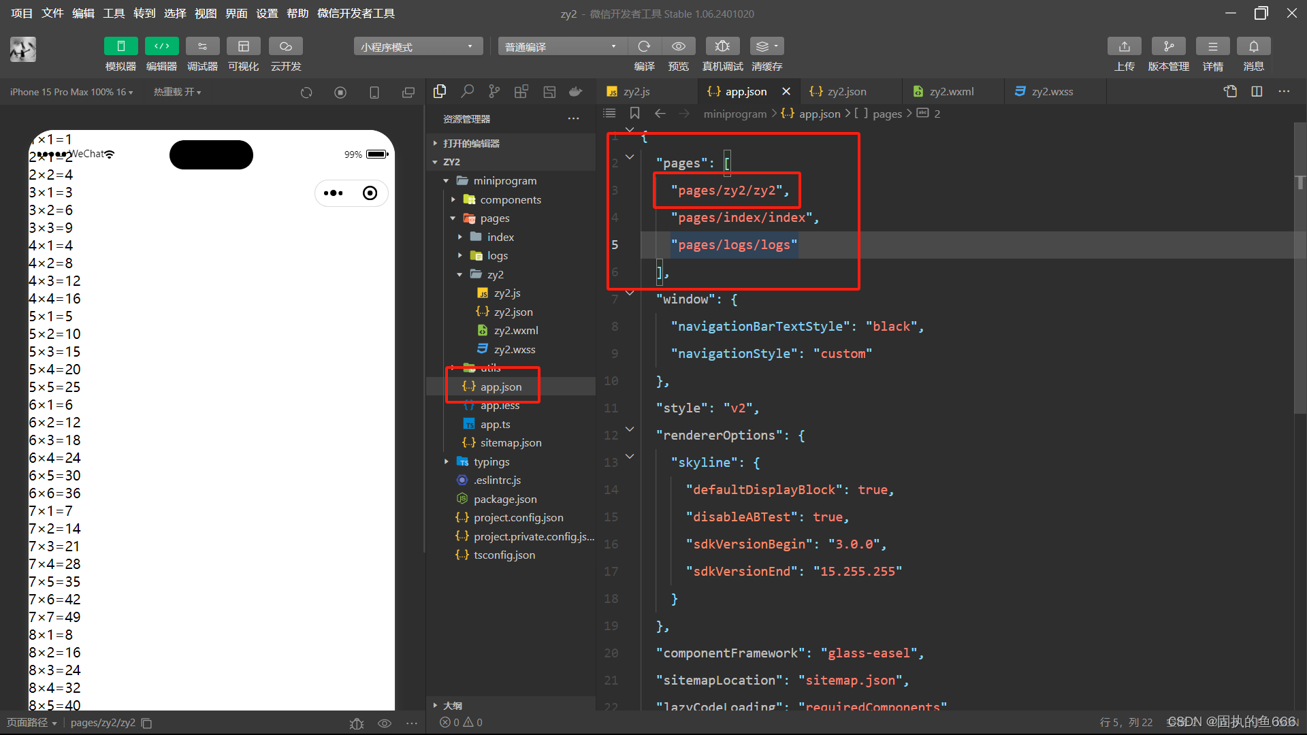Open package.json in the file tree
1307x735 pixels.
504,499
